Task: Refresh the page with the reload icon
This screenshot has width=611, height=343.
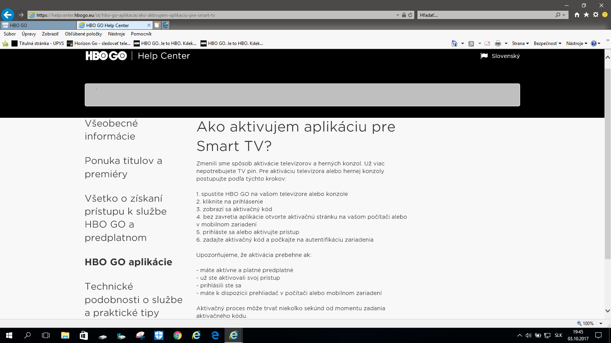Action: point(410,15)
